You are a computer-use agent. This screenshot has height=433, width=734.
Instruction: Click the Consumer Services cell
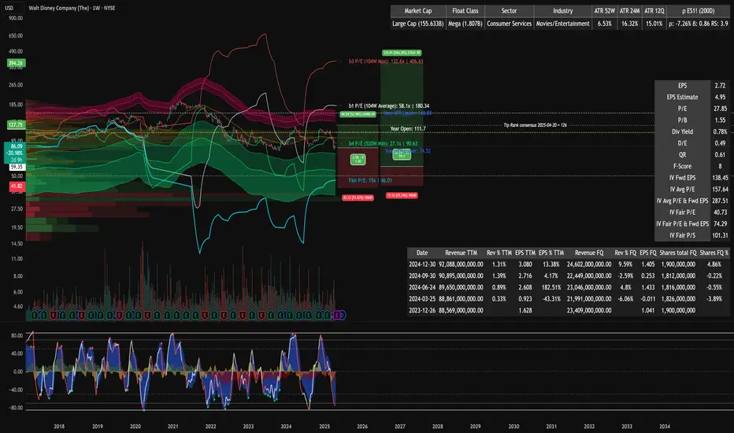tap(509, 24)
